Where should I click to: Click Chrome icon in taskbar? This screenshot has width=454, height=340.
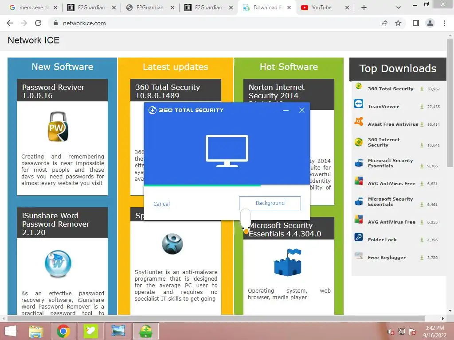point(63,331)
